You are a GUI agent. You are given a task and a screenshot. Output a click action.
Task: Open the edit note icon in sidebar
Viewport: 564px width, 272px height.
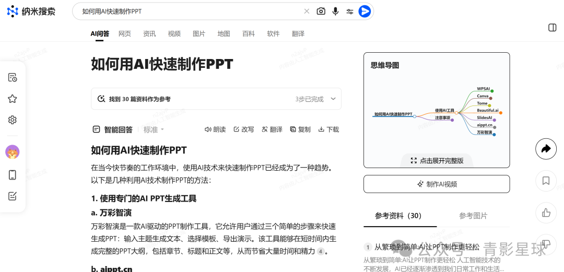tap(12, 196)
